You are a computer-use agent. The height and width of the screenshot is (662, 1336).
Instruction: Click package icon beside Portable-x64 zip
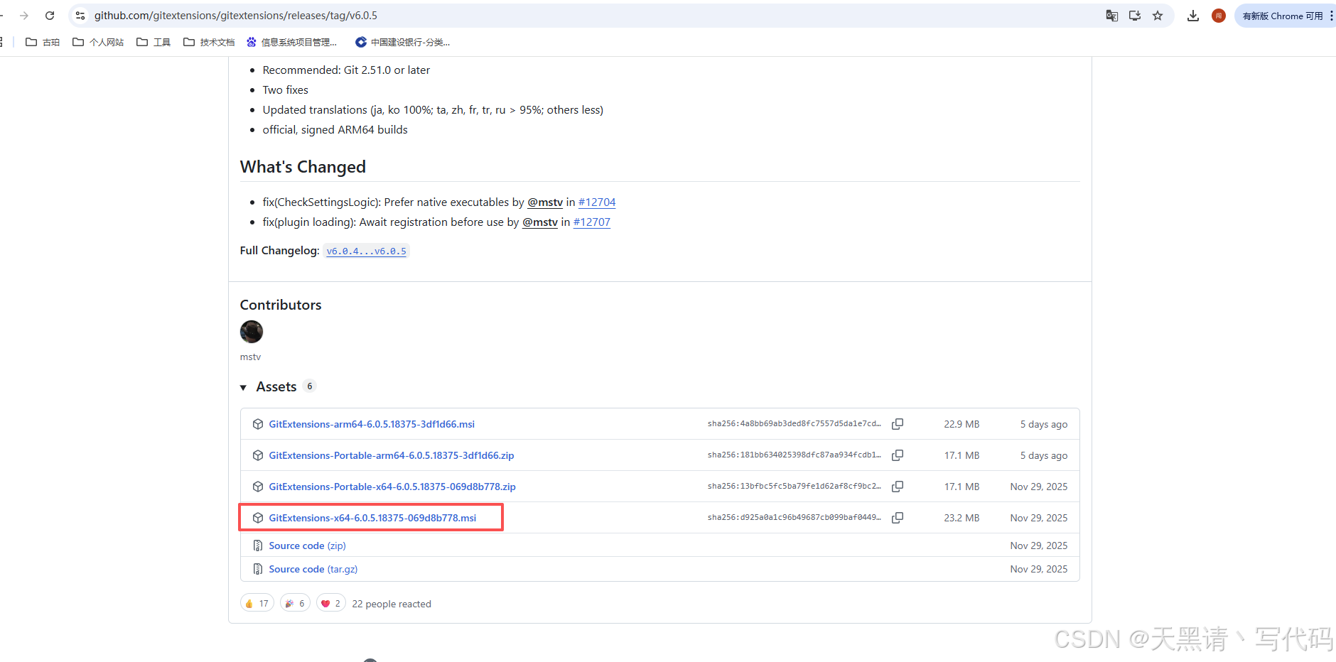(258, 487)
